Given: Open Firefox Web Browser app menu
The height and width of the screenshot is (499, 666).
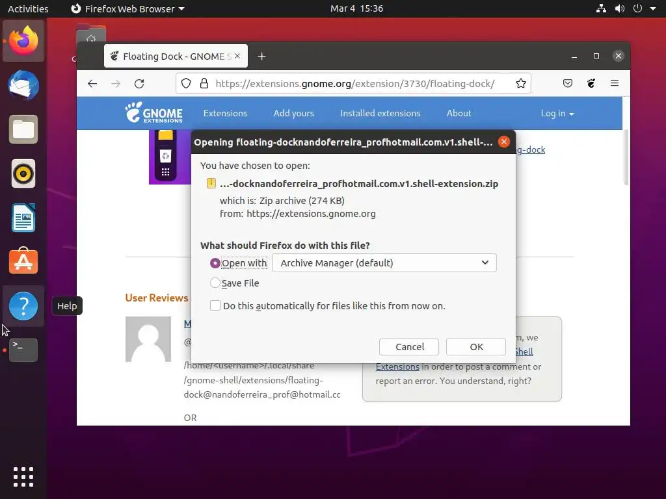Looking at the screenshot, I should point(127,8).
